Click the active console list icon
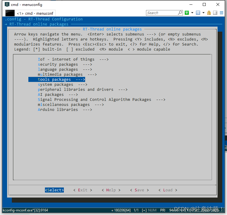The height and width of the screenshot is (215, 227). (198, 13)
